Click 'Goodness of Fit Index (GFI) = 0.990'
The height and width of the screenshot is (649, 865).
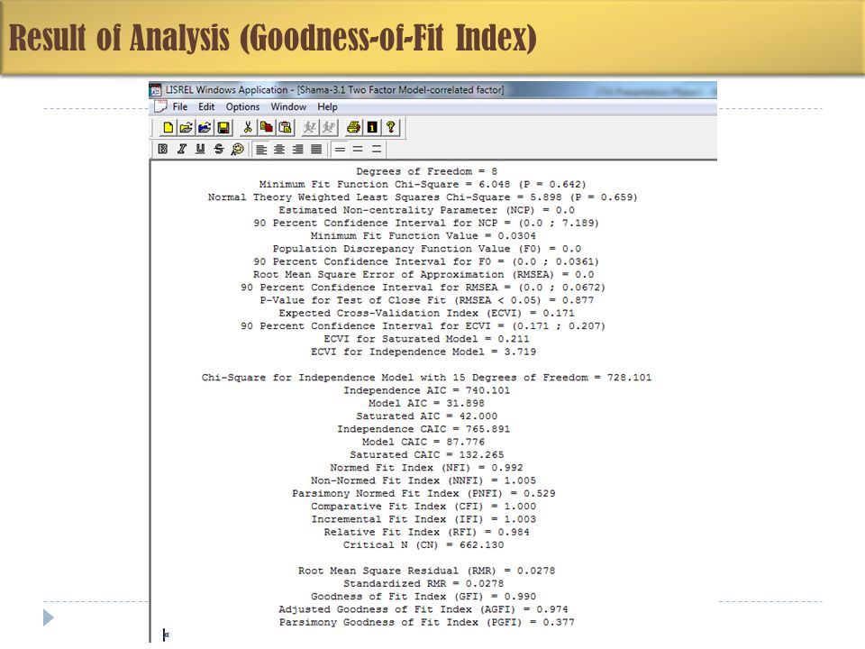423,597
